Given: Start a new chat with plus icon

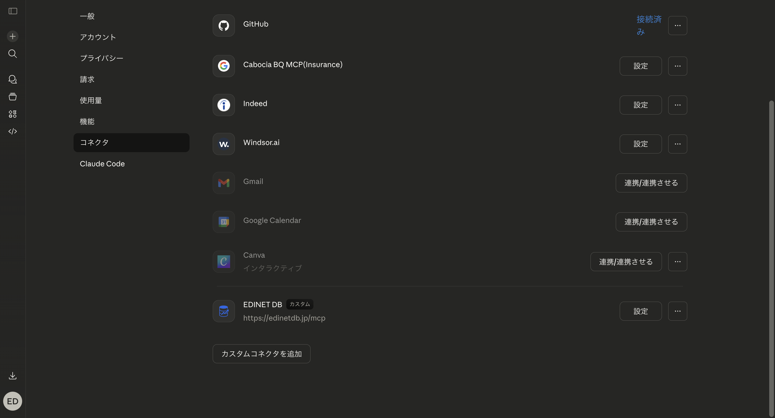Looking at the screenshot, I should 13,36.
